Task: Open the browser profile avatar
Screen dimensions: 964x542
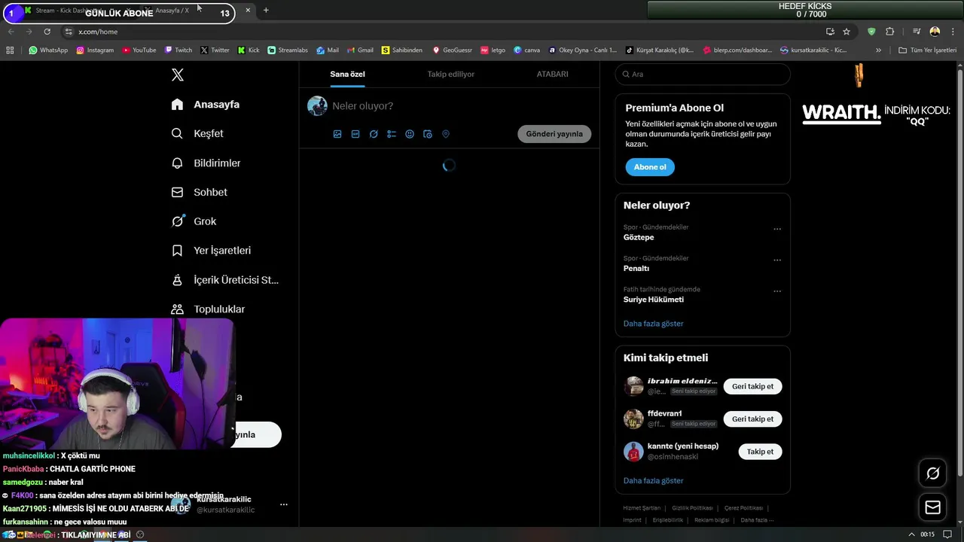Action: (935, 32)
